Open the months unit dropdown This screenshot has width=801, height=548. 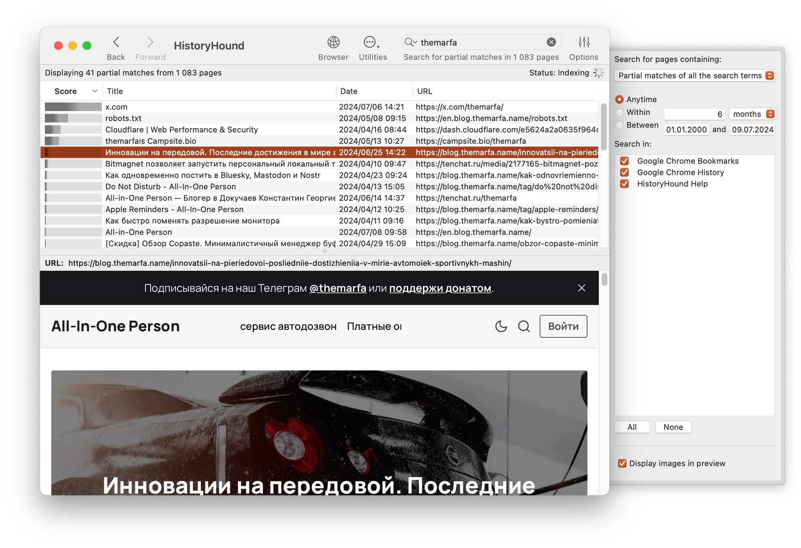tap(752, 114)
